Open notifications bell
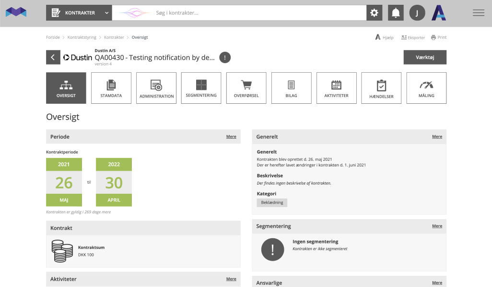Image resolution: width=492 pixels, height=287 pixels. pos(396,13)
